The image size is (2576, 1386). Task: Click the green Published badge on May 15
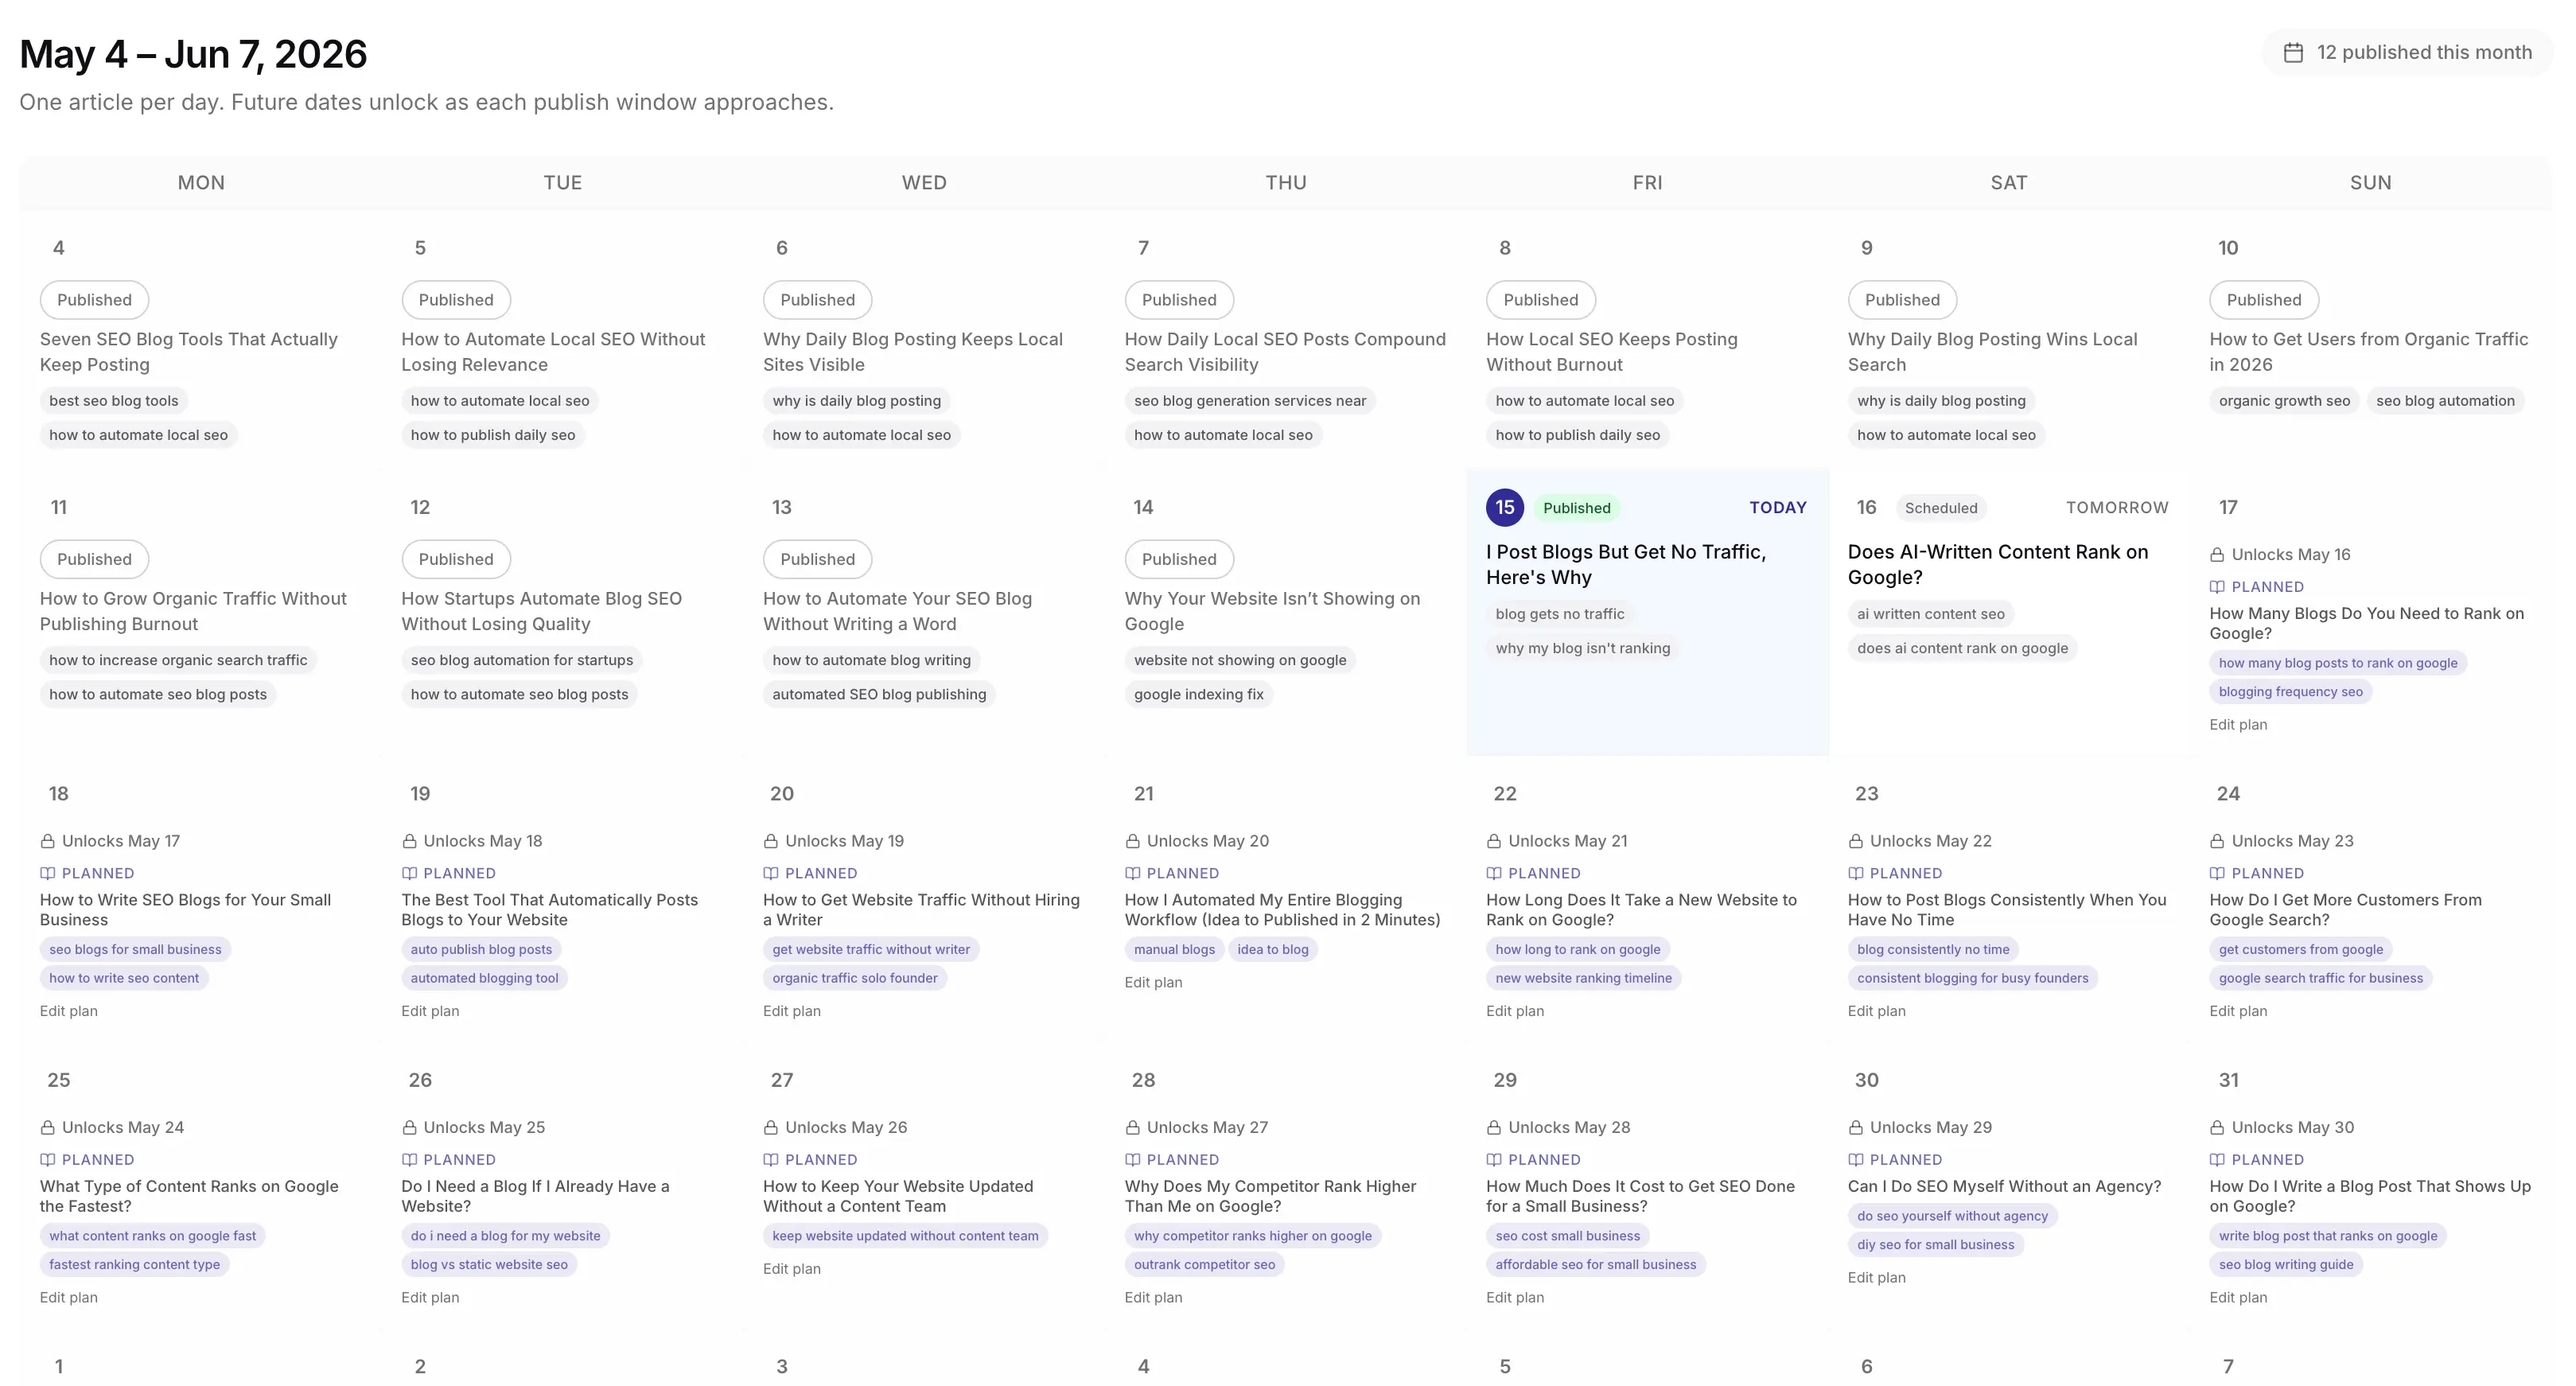tap(1576, 508)
